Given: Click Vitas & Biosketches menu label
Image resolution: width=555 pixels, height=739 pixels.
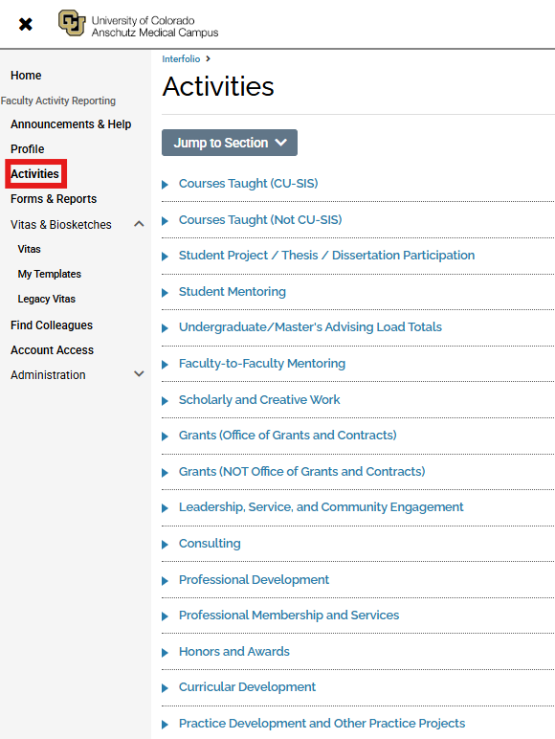Looking at the screenshot, I should [61, 224].
